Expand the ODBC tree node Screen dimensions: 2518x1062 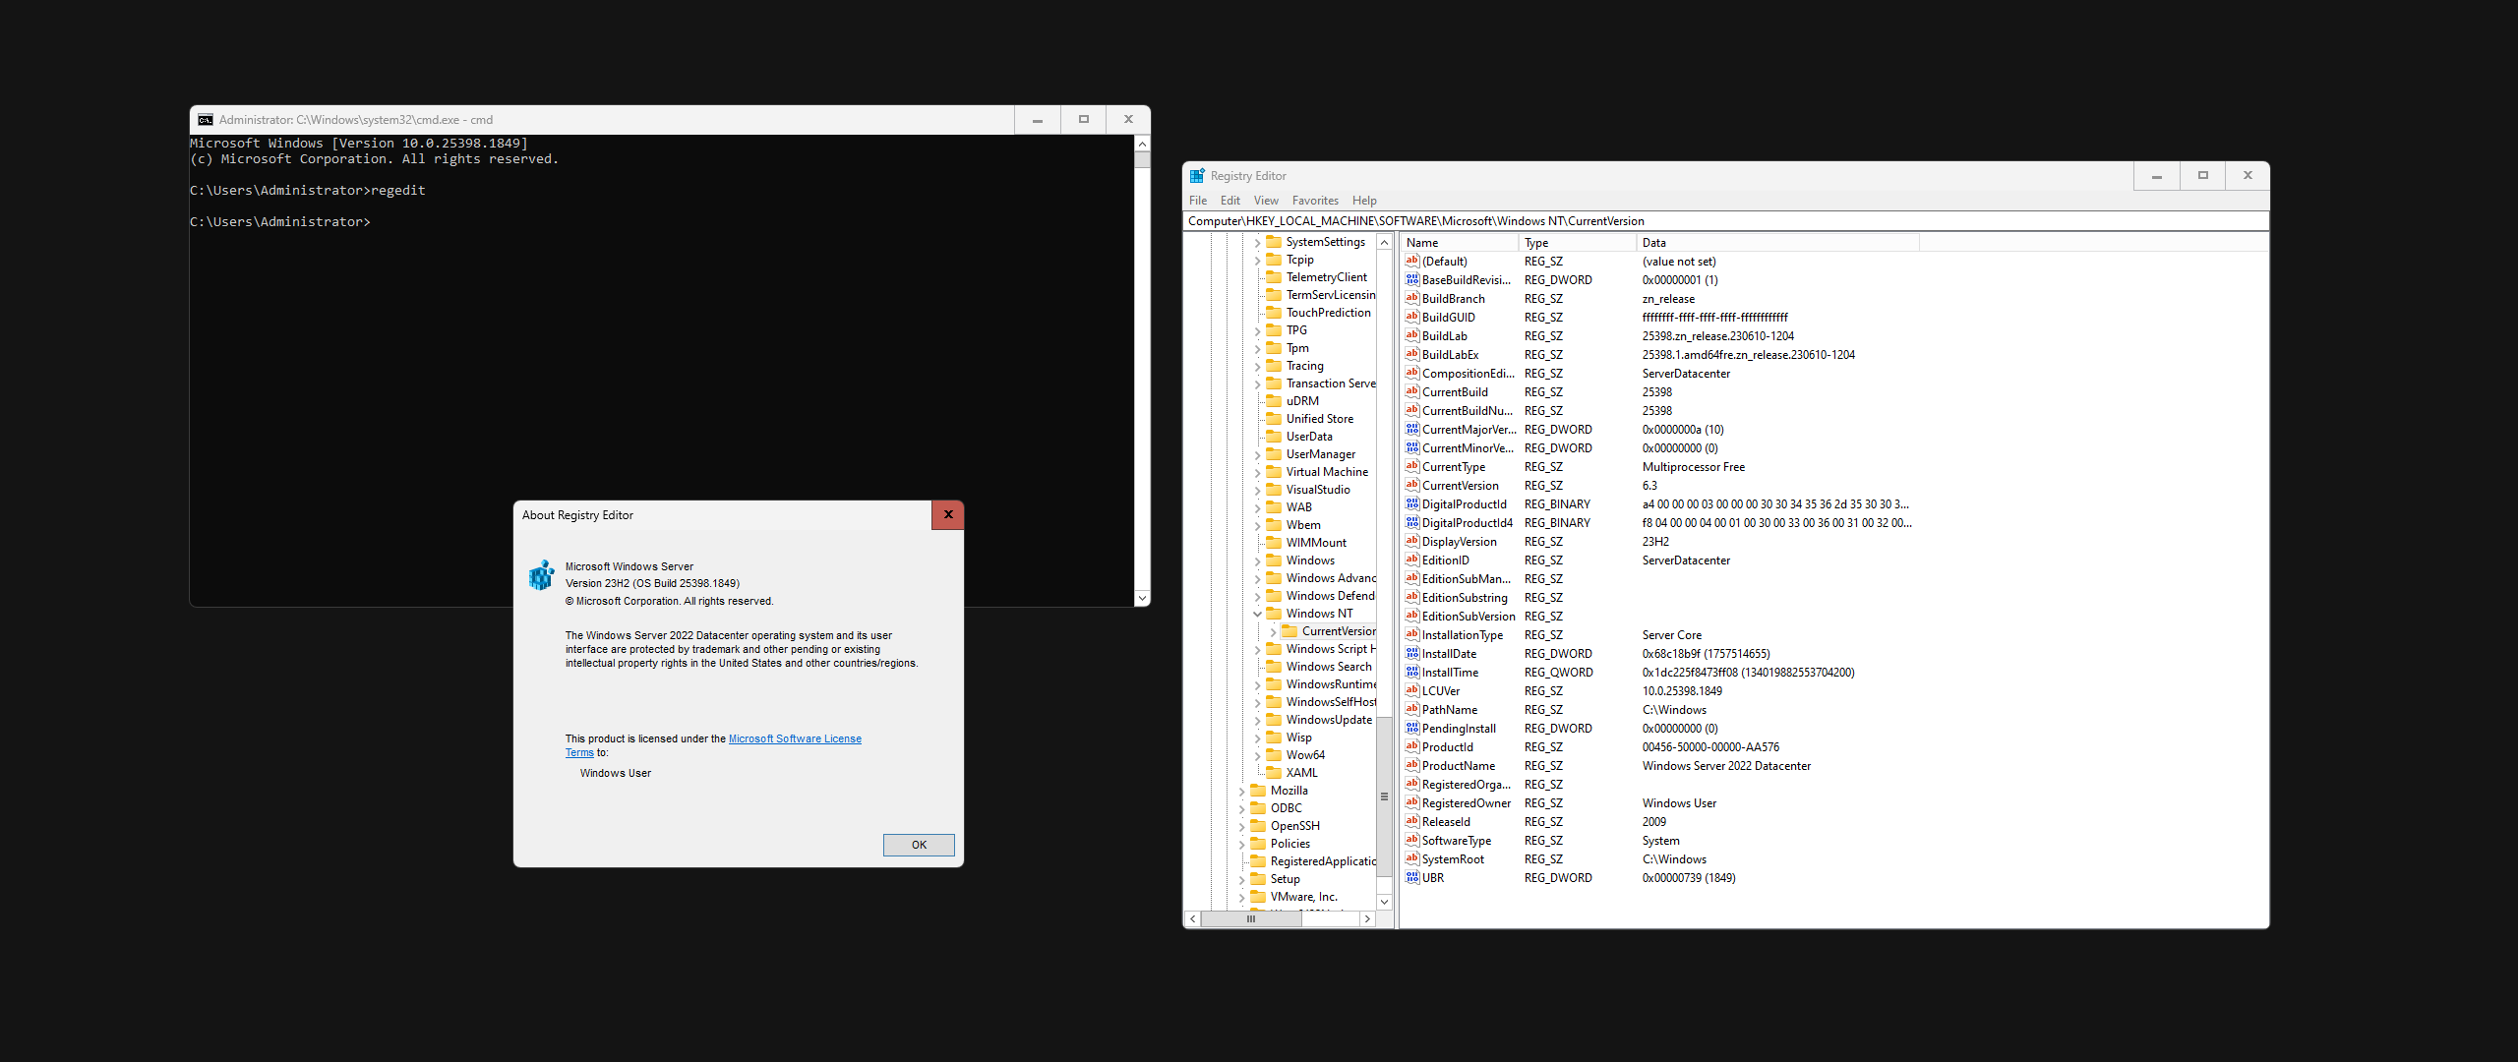pyautogui.click(x=1241, y=808)
